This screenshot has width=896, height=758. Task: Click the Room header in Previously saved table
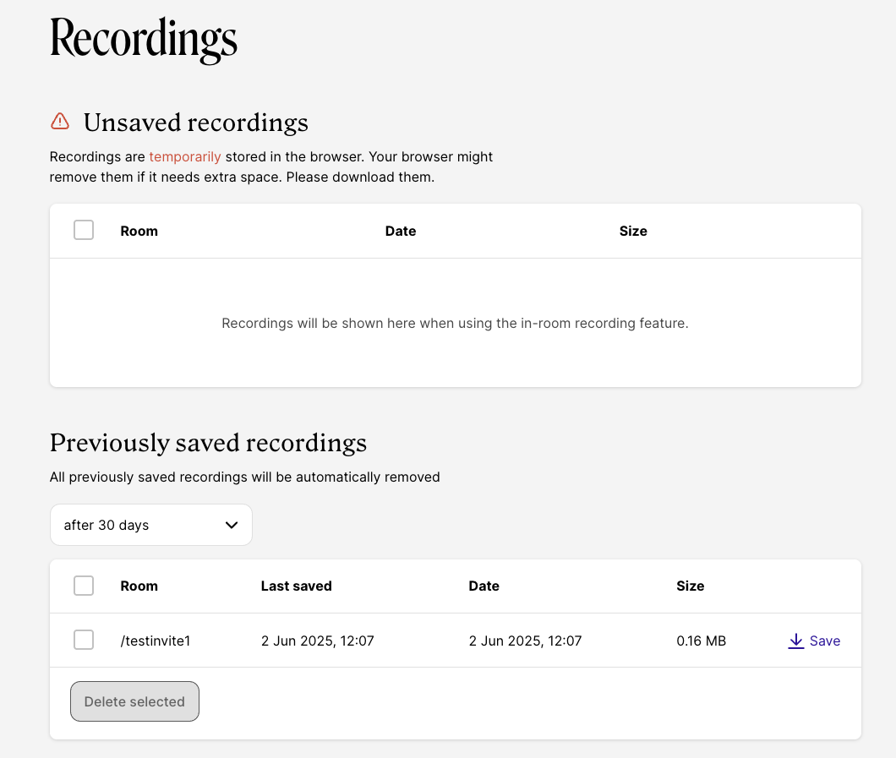pos(139,586)
